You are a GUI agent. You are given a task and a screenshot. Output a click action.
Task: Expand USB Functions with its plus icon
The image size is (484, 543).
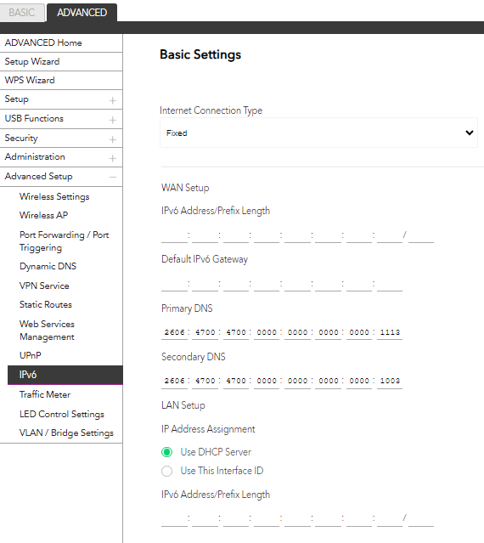pyautogui.click(x=112, y=120)
